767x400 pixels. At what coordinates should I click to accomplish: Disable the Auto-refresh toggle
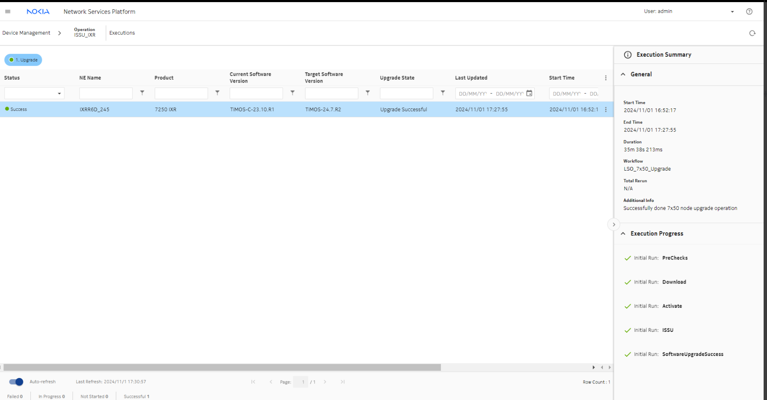16,382
